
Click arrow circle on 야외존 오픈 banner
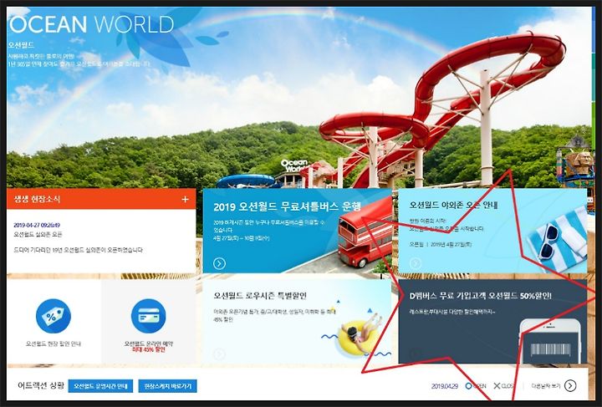click(416, 263)
